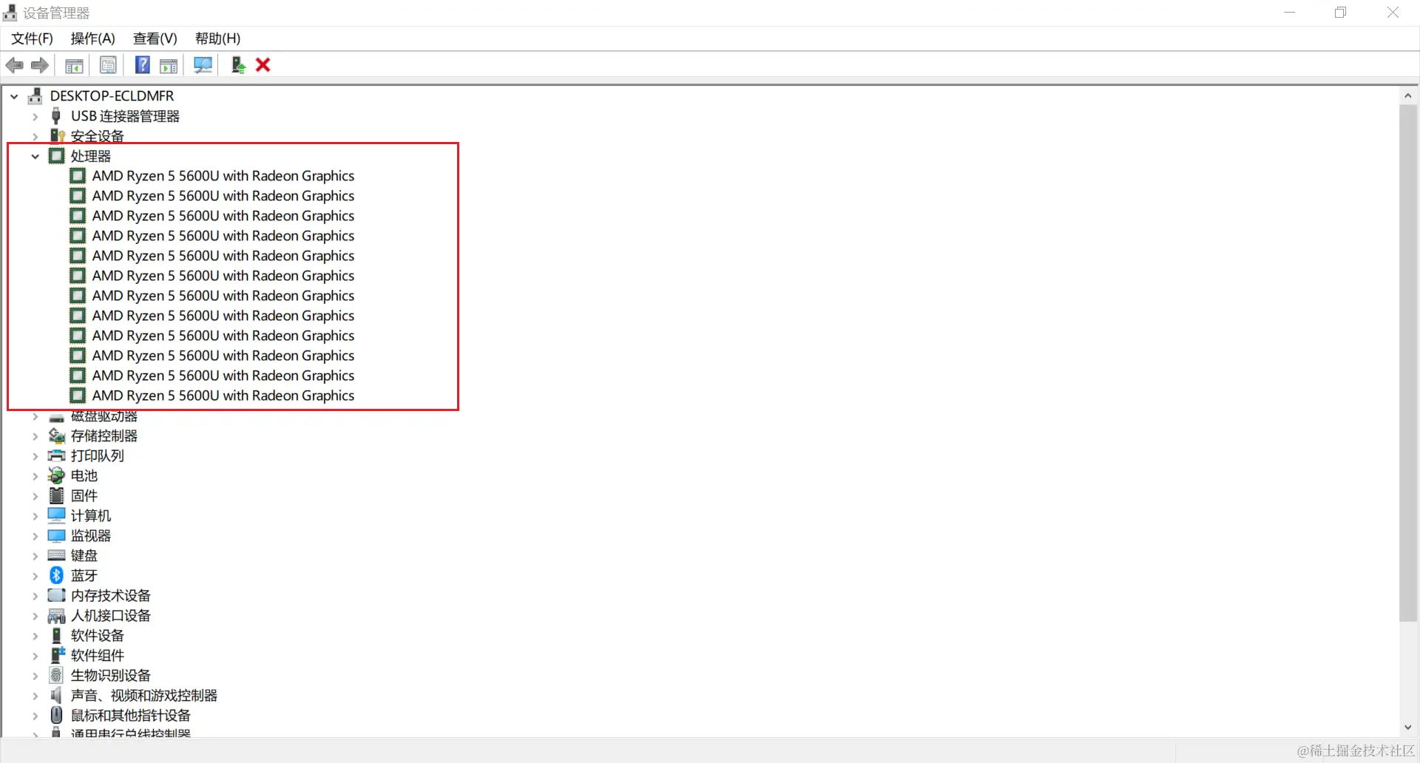Screen dimensions: 1420x763
Task: Click the 处理器 chip category icon
Action: point(56,156)
